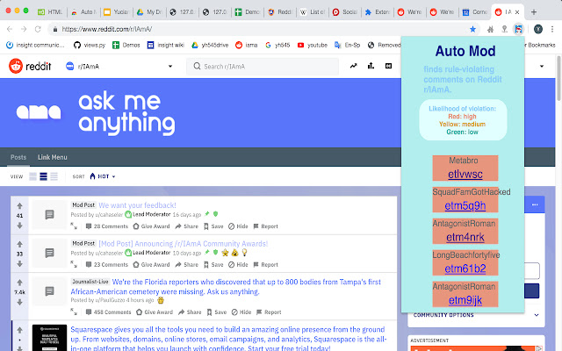Open the etm9ijk comment link

click(x=465, y=300)
